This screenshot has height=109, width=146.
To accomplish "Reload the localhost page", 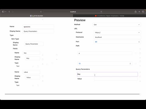I will click(x=101, y=12).
